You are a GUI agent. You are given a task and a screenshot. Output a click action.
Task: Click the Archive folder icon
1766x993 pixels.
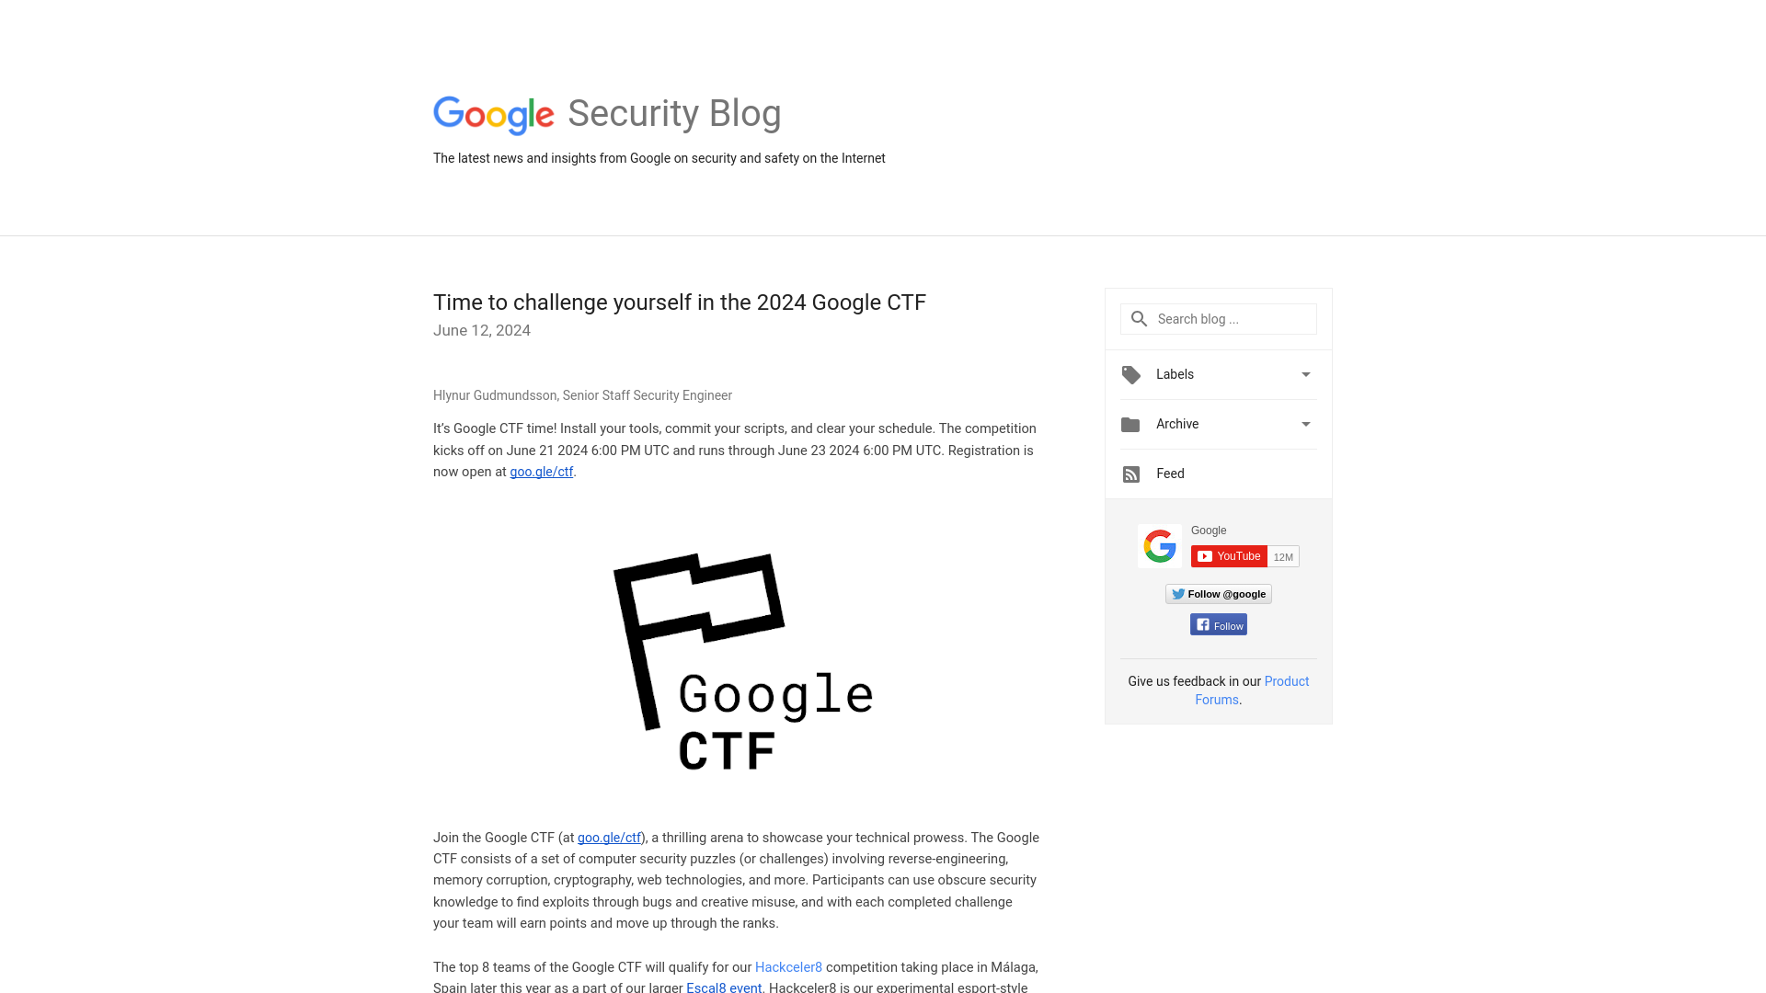pos(1130,423)
